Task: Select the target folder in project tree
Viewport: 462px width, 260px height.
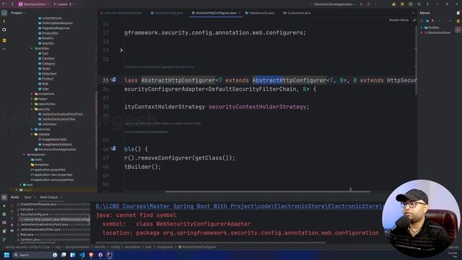Action: tap(27, 190)
